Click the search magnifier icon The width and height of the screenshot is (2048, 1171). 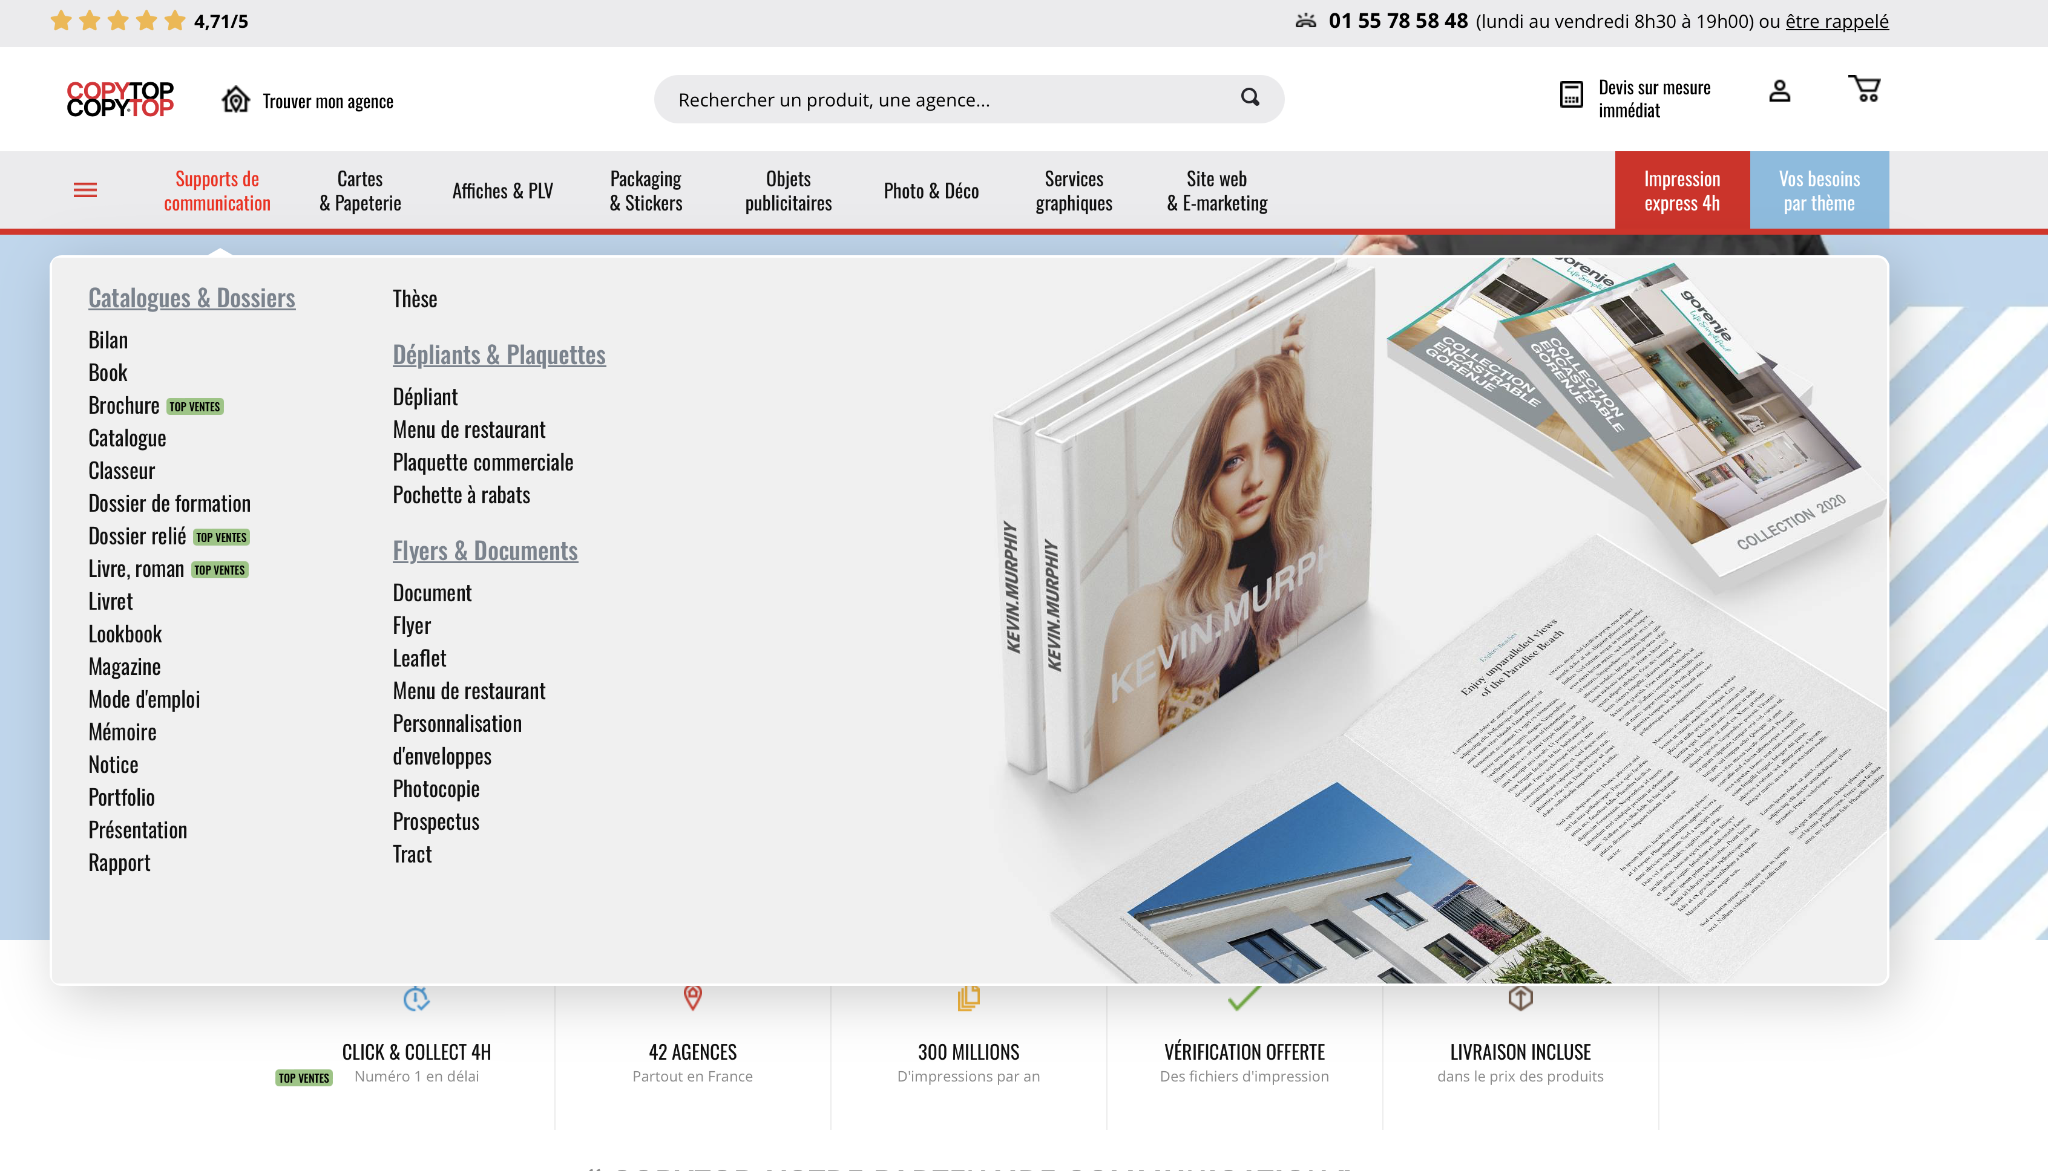pos(1250,98)
